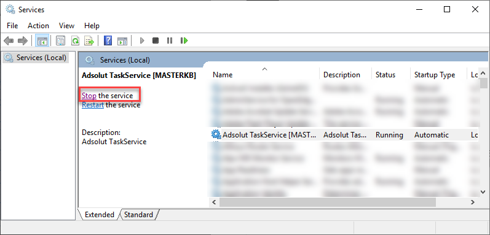Toggle Show/Hide Action Pane icon
The height and width of the screenshot is (235, 490).
click(x=122, y=40)
